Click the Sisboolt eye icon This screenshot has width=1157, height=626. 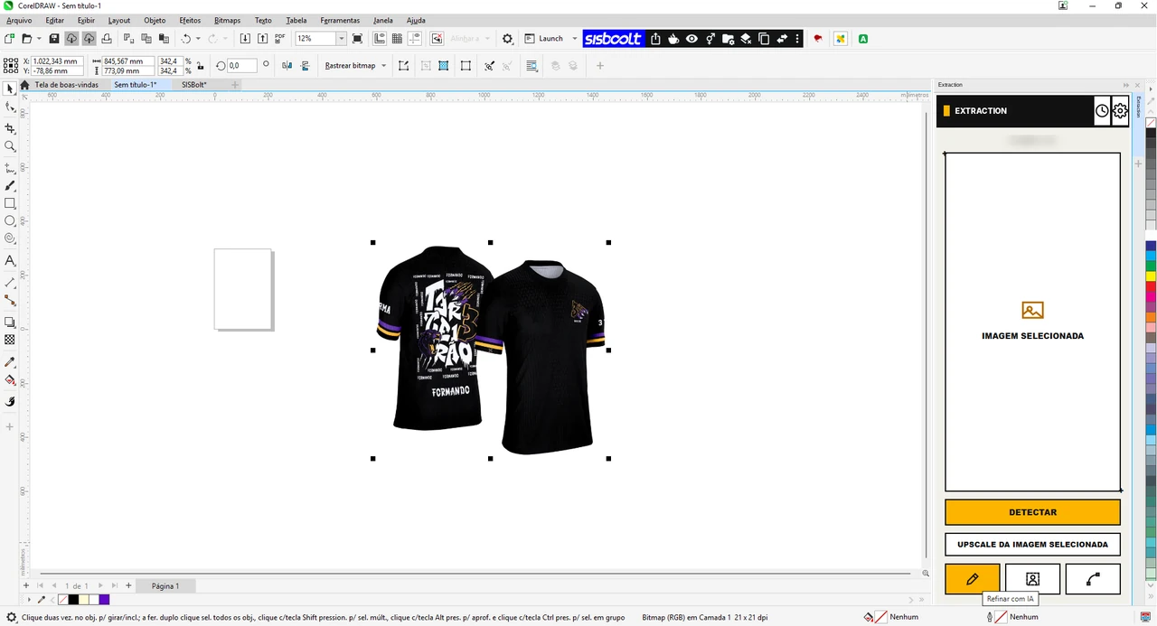coord(691,39)
